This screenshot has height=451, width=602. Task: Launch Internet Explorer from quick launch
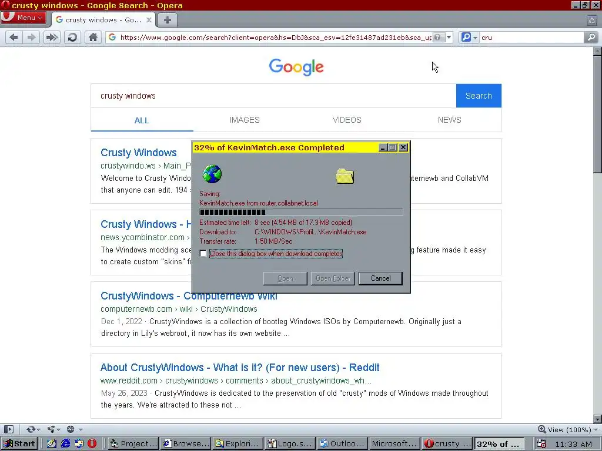click(x=66, y=444)
